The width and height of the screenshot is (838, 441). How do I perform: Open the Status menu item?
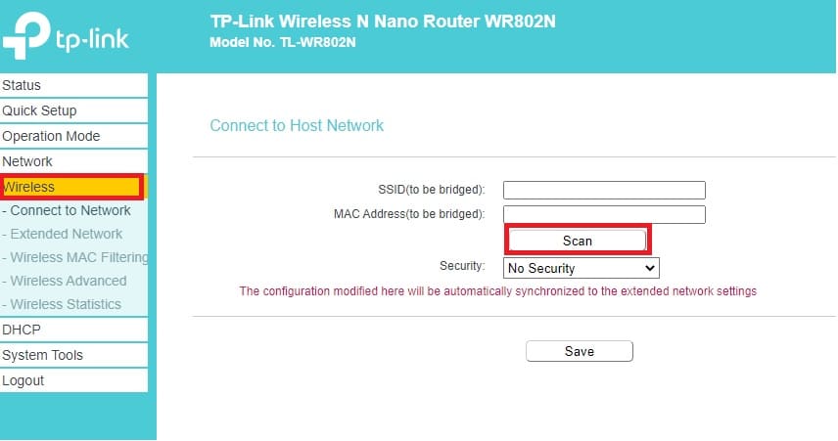pos(73,85)
